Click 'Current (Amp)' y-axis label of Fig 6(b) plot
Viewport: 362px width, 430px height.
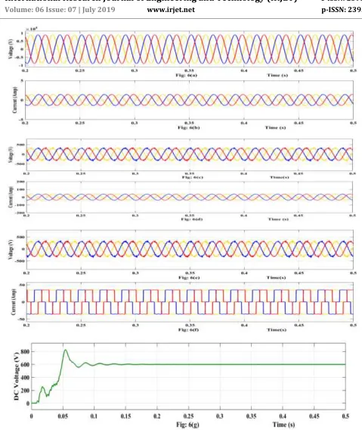(x=14, y=100)
